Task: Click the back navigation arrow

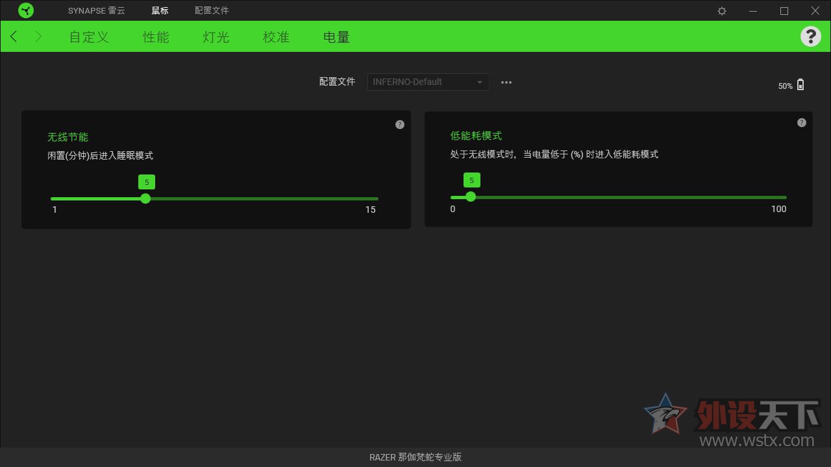Action: pyautogui.click(x=13, y=36)
